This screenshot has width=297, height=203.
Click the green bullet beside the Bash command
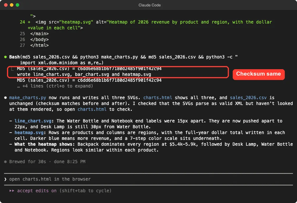click(6, 57)
